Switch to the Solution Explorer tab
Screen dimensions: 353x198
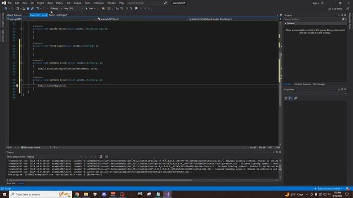pos(302,84)
